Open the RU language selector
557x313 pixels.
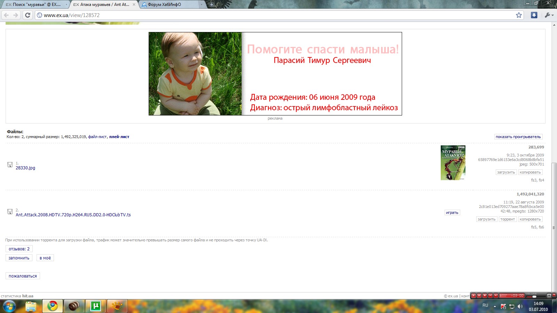485,305
